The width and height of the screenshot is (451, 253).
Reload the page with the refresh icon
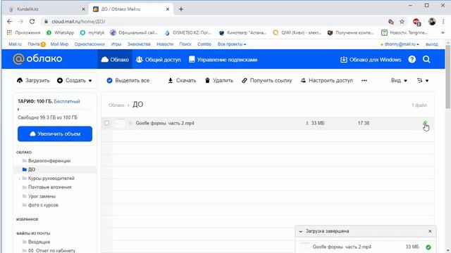(32, 22)
